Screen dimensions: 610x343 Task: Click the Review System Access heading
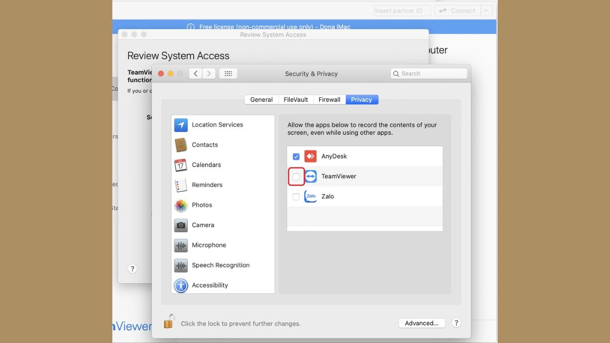(x=178, y=56)
